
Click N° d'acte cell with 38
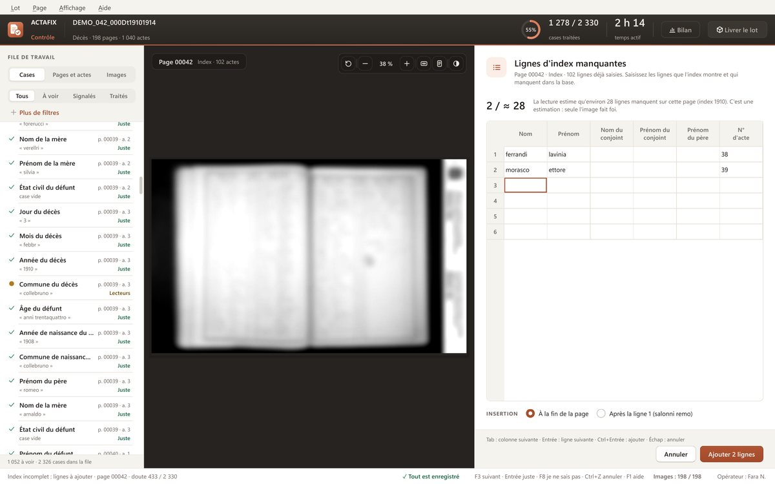741,154
